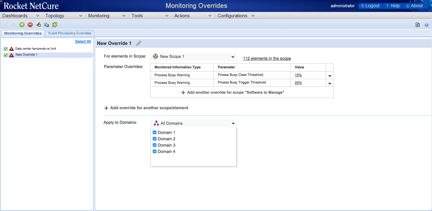The image size is (432, 211).
Task: Uncheck Data center temperature limit checkbox
Action: pos(5,49)
